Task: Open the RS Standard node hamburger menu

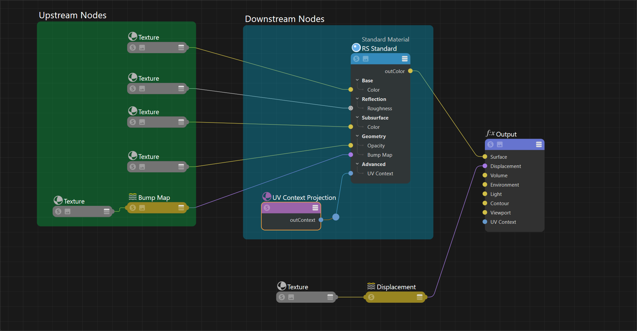Action: (x=405, y=59)
